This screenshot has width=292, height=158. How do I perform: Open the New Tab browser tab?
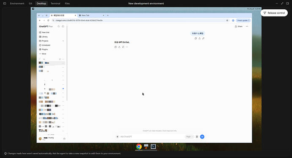tap(91, 16)
